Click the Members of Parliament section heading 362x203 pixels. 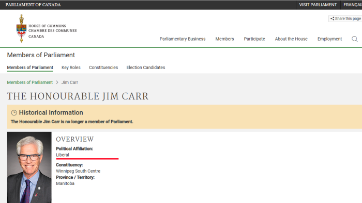41,55
